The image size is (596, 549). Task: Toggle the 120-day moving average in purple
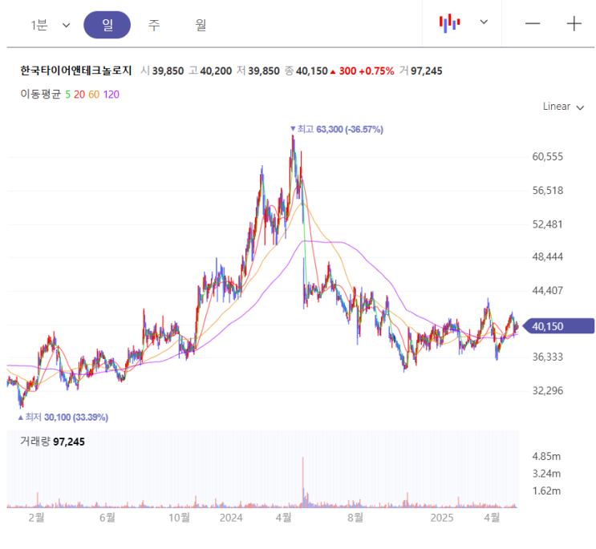pos(111,95)
